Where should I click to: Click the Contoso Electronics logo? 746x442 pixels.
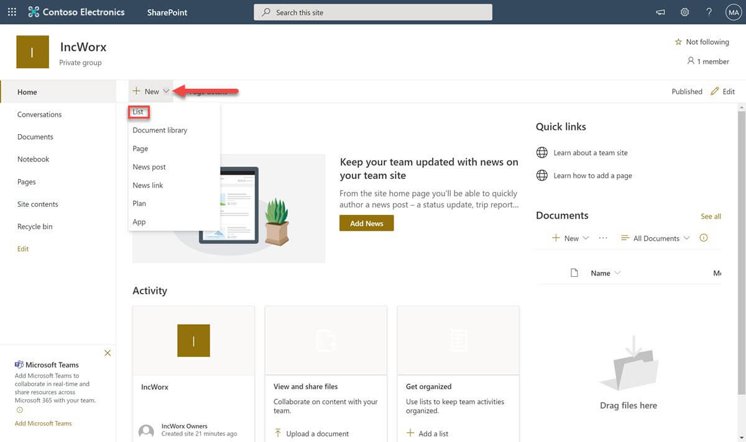(x=76, y=12)
